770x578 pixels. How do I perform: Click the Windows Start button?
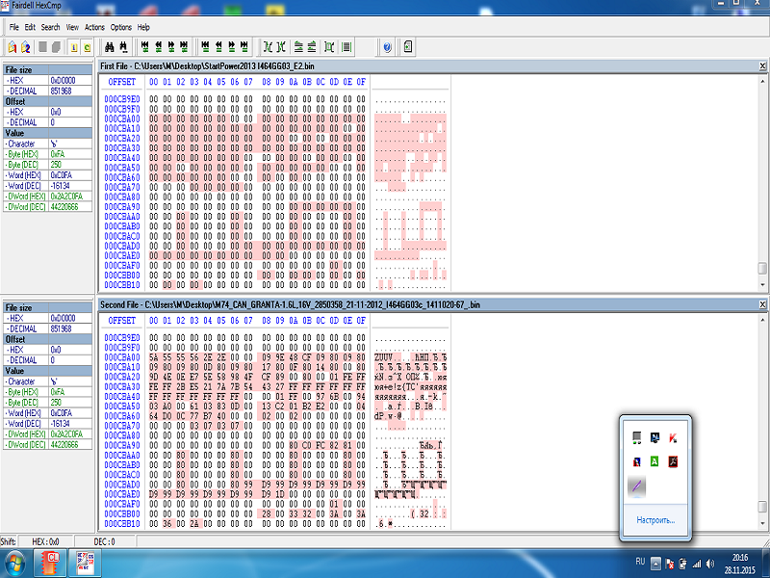15,562
